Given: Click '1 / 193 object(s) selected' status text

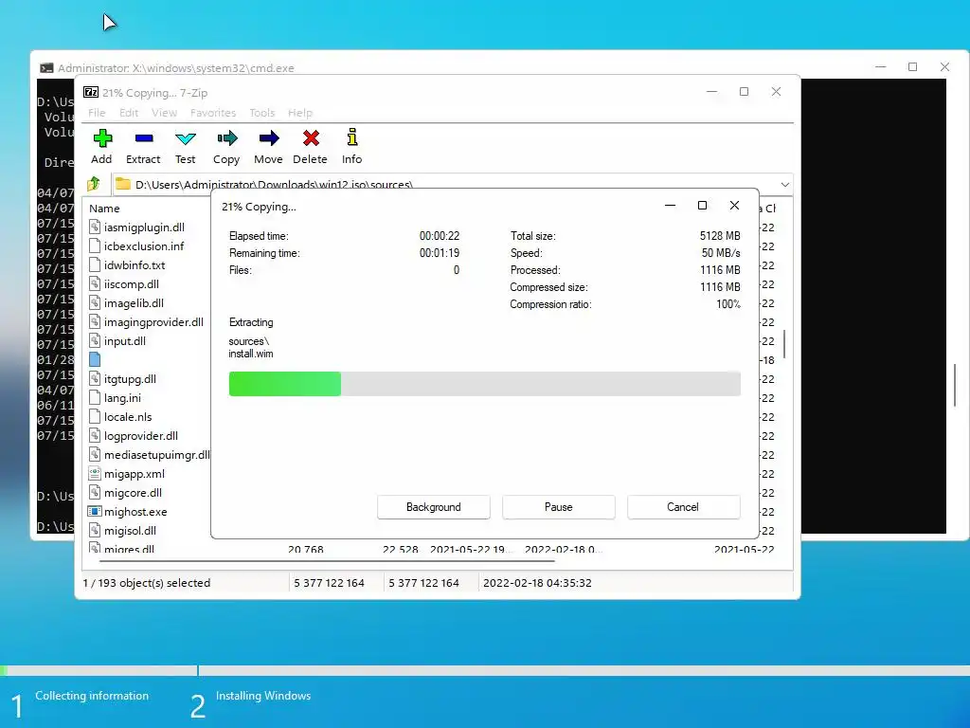Looking at the screenshot, I should 147,583.
